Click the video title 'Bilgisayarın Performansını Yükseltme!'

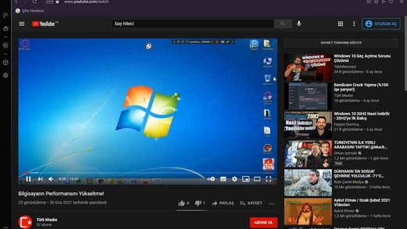61,193
